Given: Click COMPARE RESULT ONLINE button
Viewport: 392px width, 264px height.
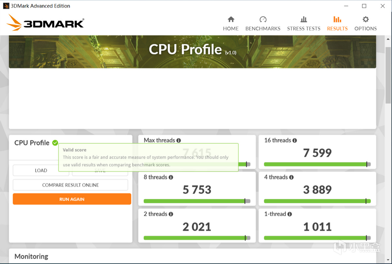Looking at the screenshot, I should click(x=70, y=185).
